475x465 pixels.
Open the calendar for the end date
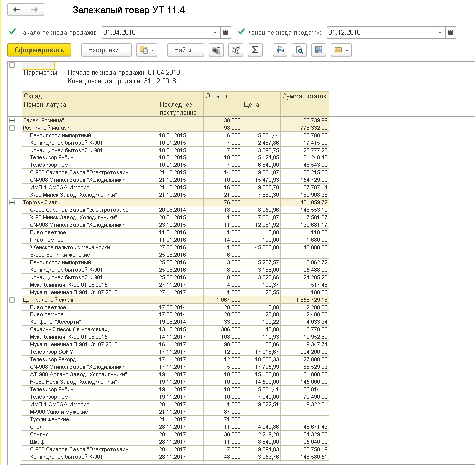[x=450, y=32]
